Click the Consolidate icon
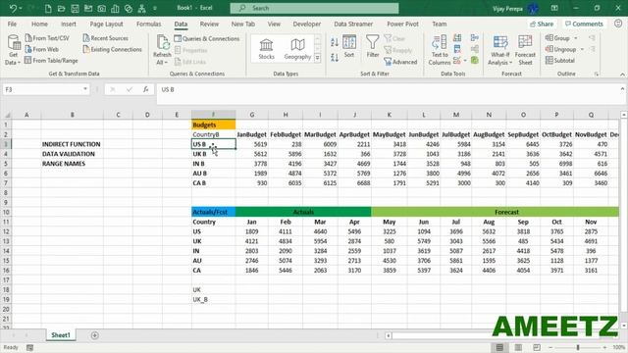The width and height of the screenshot is (628, 353). (475, 38)
